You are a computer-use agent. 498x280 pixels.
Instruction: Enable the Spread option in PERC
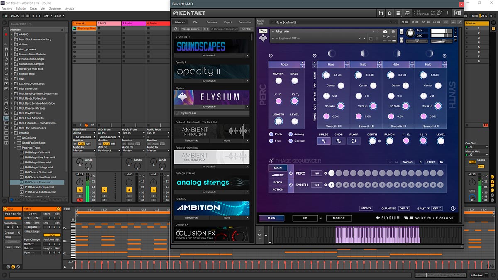pyautogui.click(x=290, y=141)
